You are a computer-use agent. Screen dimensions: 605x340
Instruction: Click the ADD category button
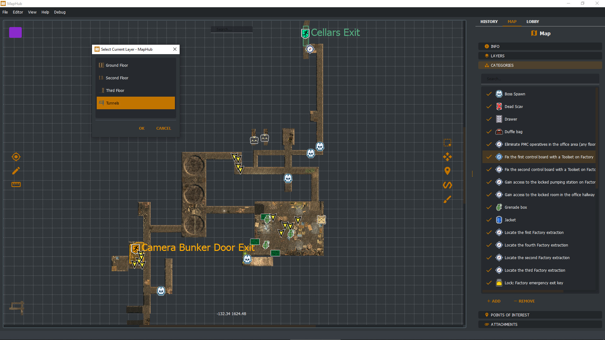pos(493,301)
